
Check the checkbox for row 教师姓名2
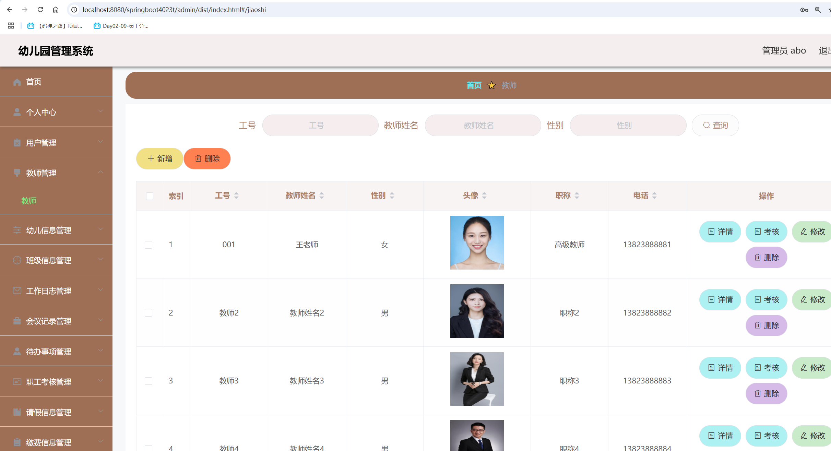click(x=149, y=313)
